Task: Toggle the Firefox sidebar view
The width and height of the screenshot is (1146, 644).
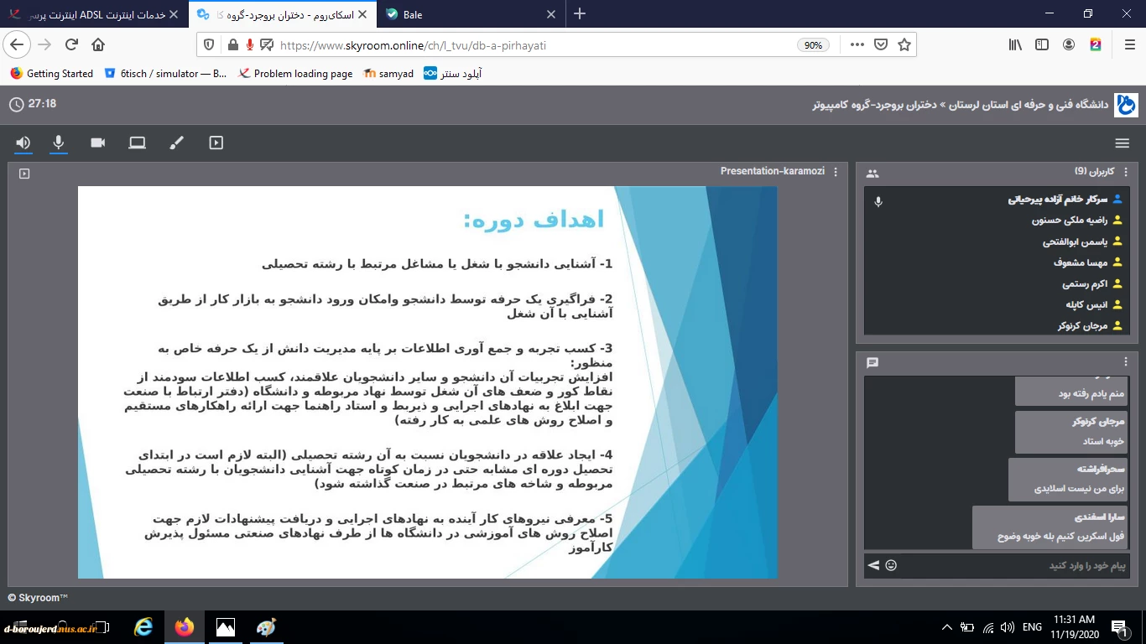Action: click(1042, 45)
